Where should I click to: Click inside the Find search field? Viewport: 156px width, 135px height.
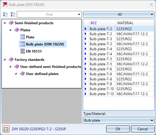pyautogui.click(x=47, y=14)
